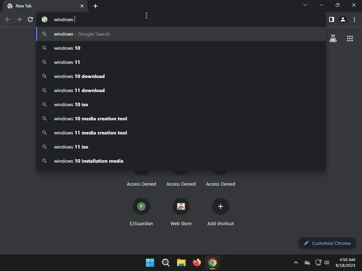Viewport: 362px width, 271px height.
Task: Open the side panel icon
Action: [332, 19]
